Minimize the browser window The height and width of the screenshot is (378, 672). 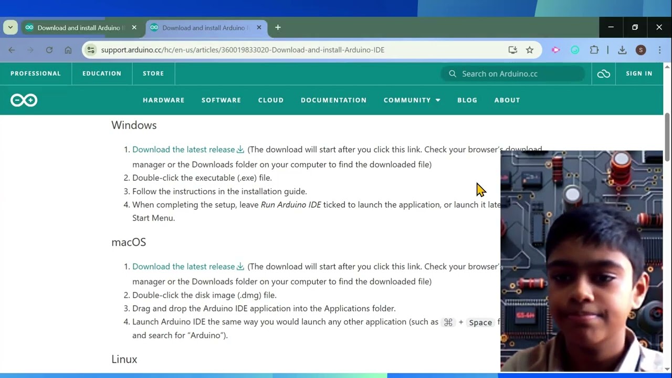pyautogui.click(x=611, y=27)
